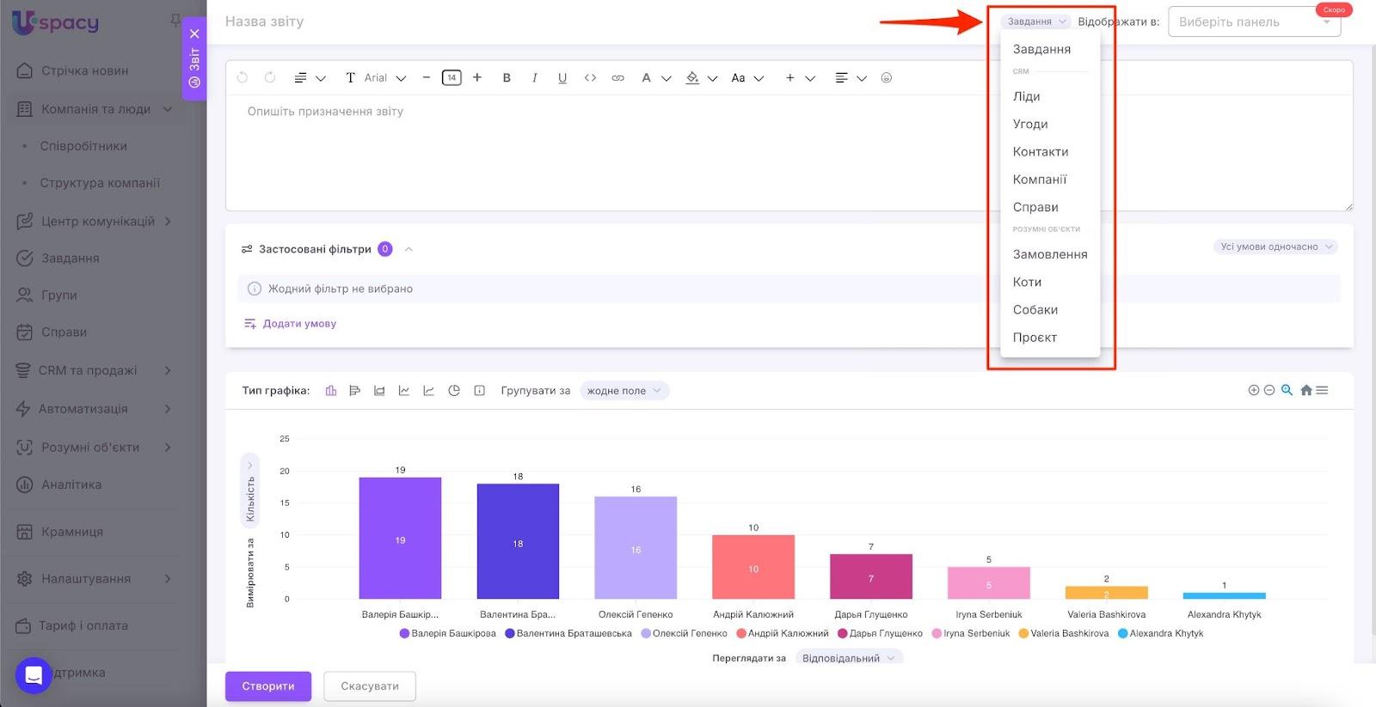Toggle Валерія Башкірова series in legend
Screen dimensions: 1376x707
point(448,634)
